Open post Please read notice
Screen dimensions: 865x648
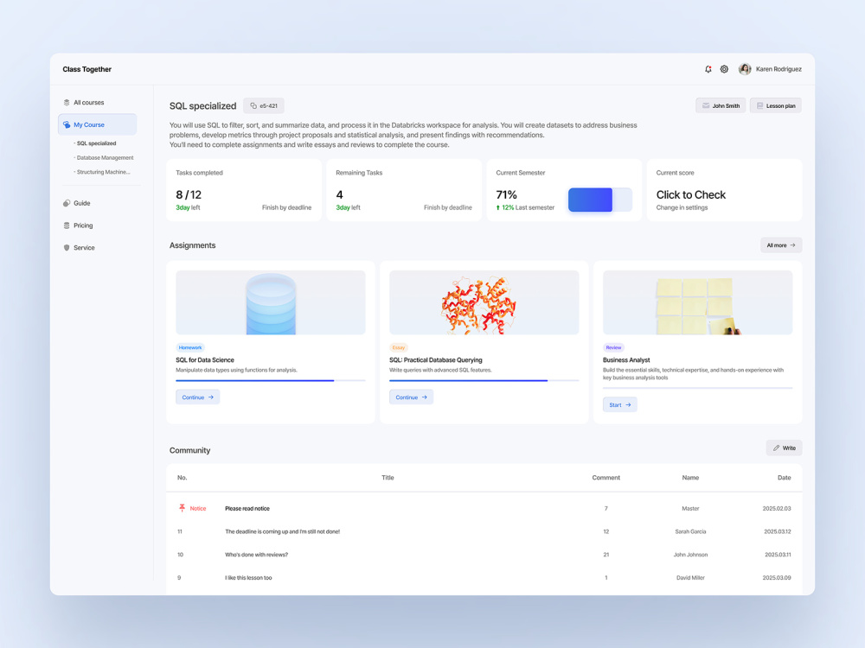(x=247, y=509)
